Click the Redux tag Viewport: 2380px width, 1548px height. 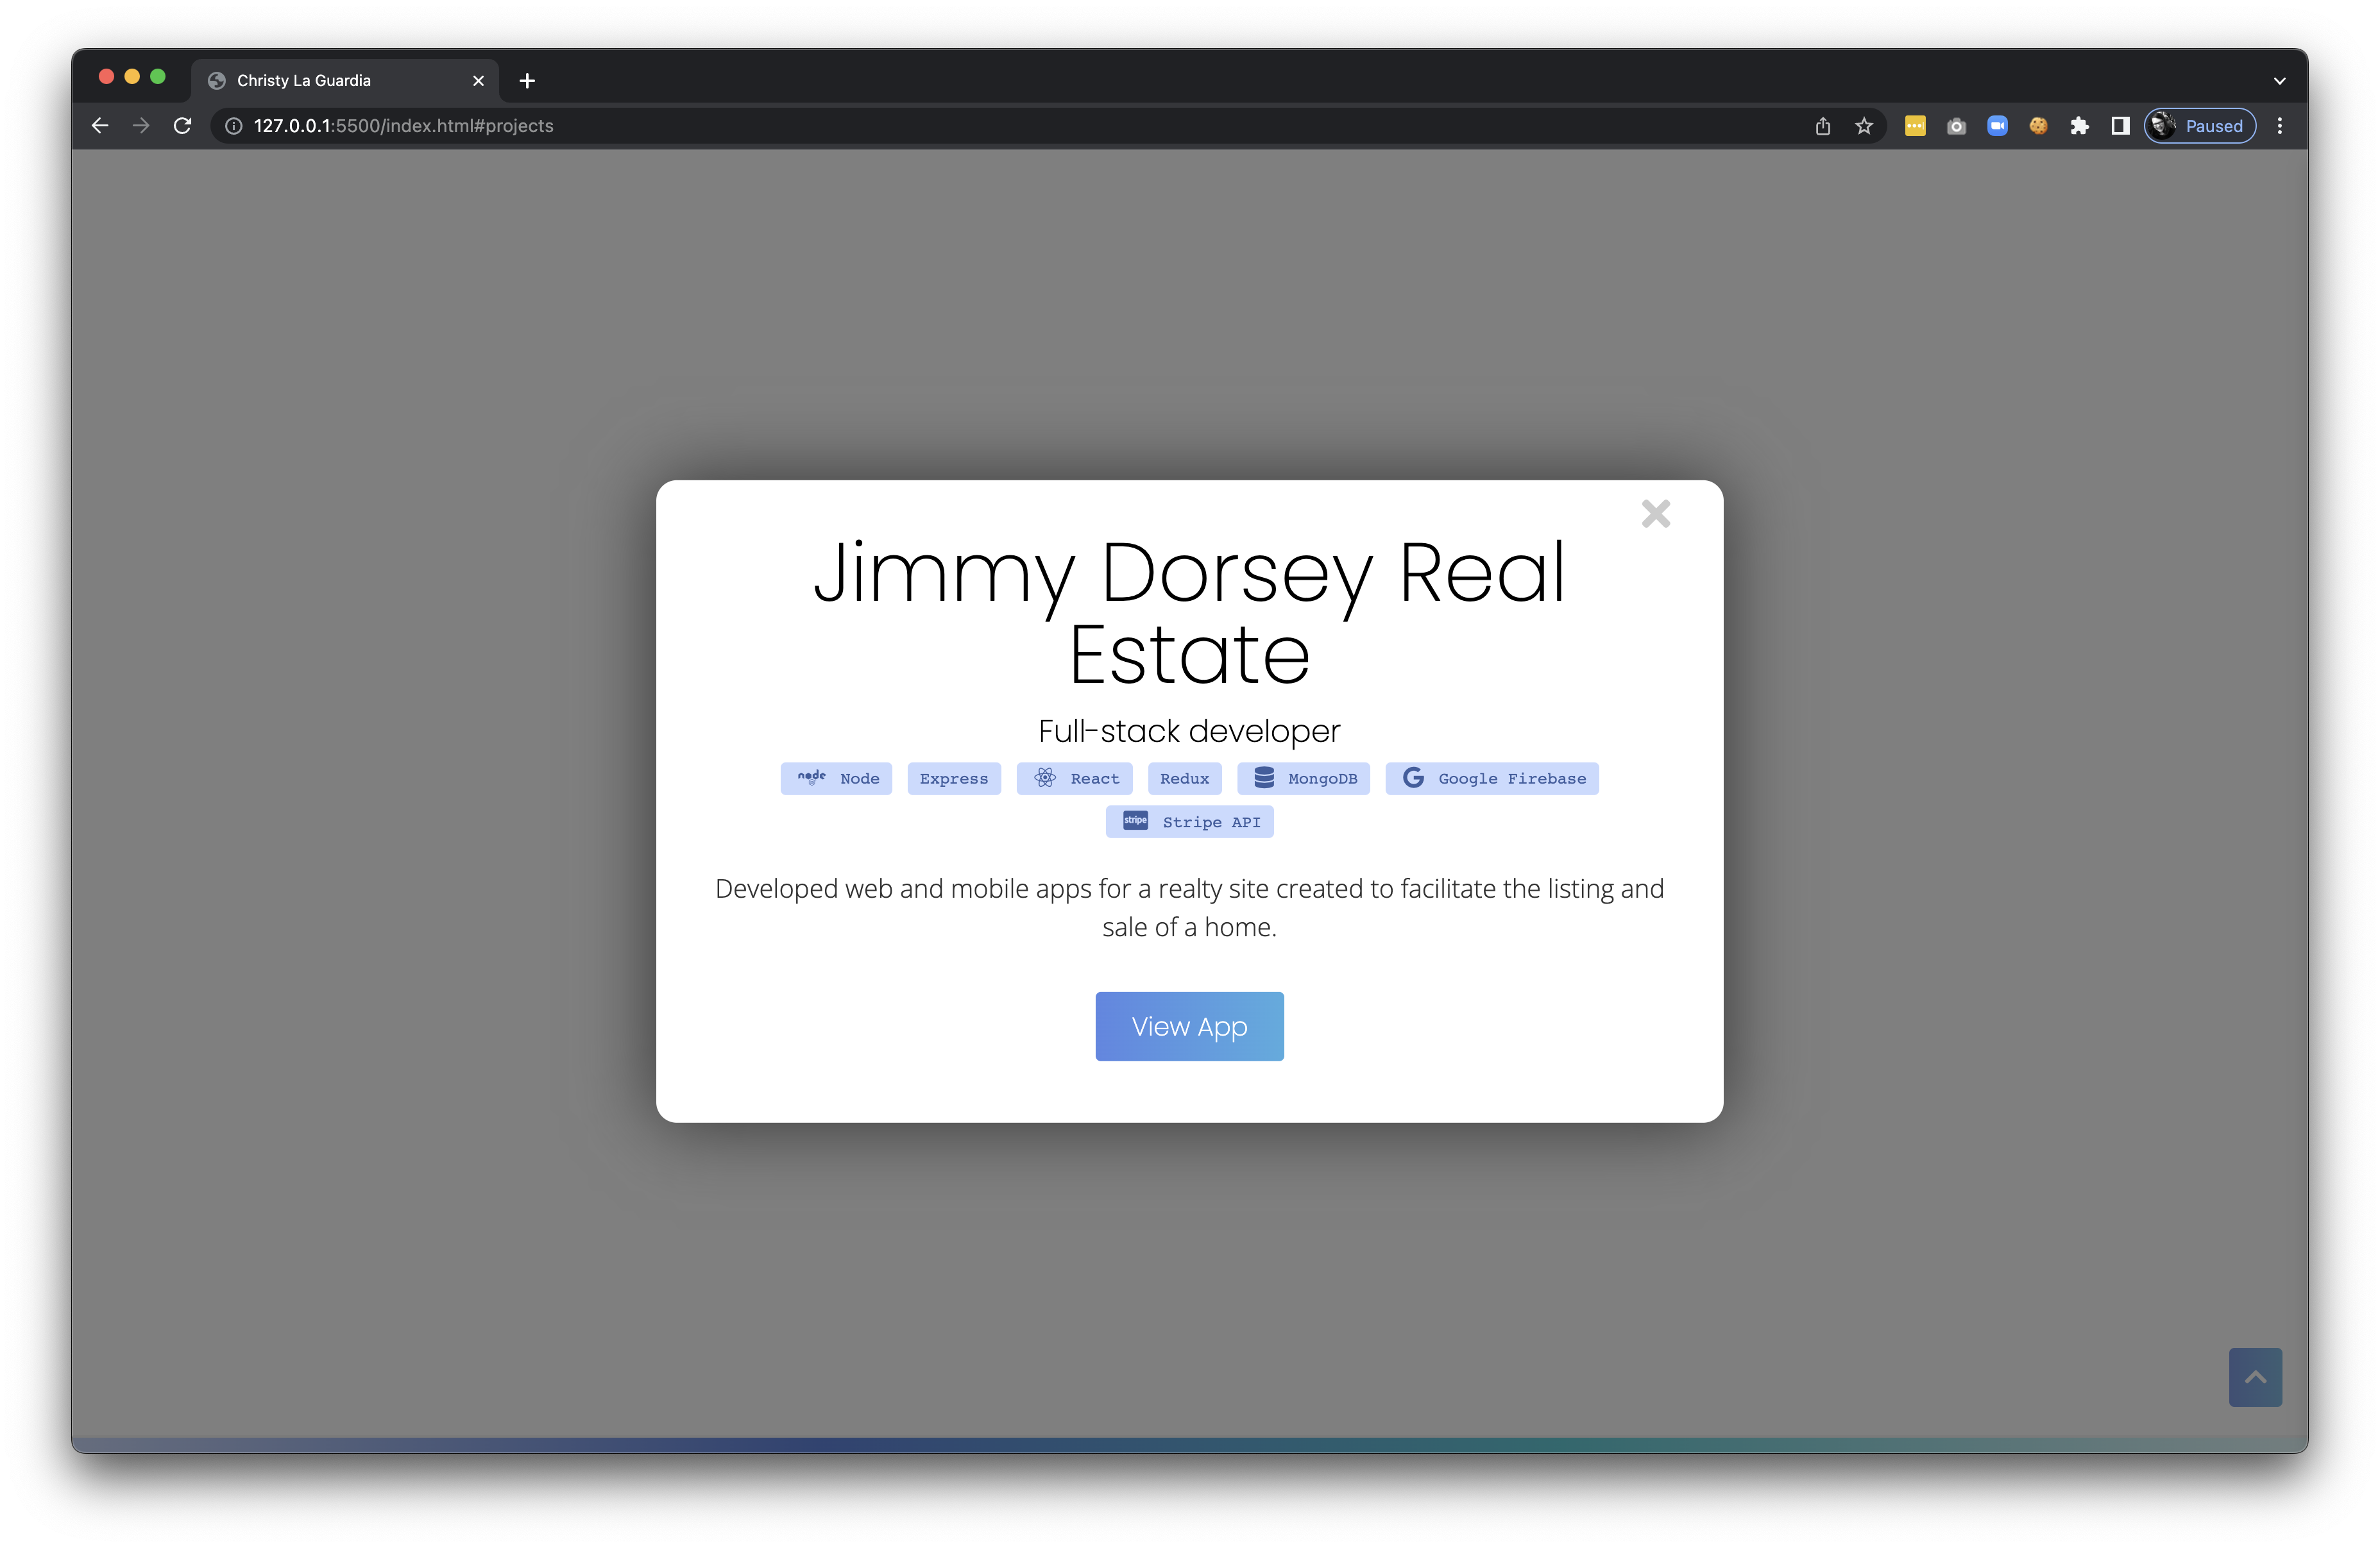pos(1184,778)
